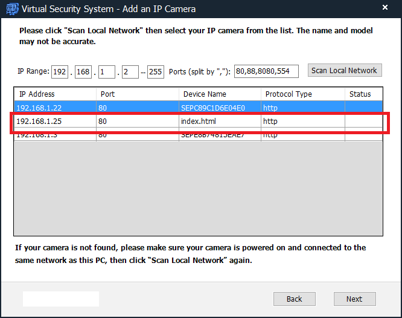Click the third IP octet field
The image size is (402, 318).
[106, 71]
